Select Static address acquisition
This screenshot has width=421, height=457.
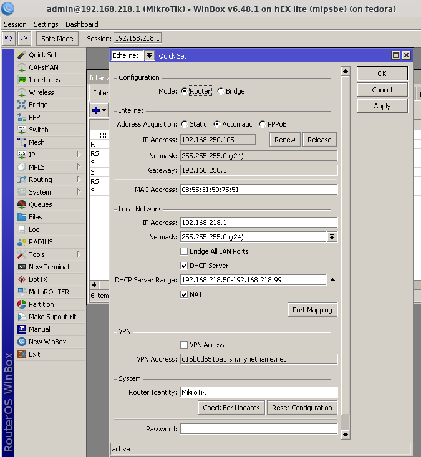tap(184, 124)
